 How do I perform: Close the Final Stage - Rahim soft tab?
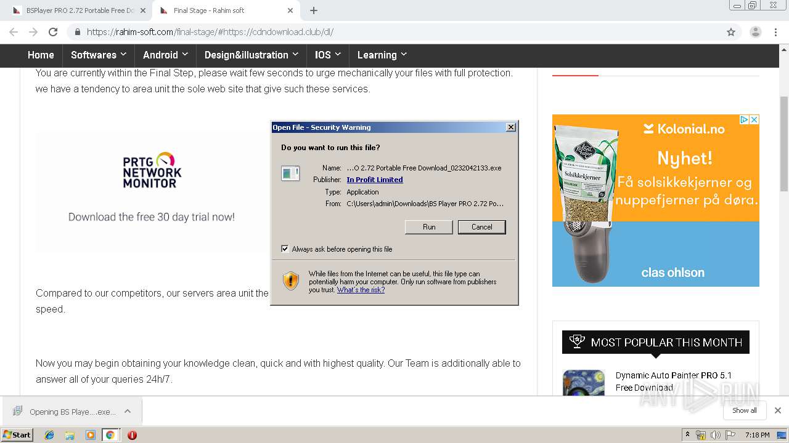[x=290, y=10]
